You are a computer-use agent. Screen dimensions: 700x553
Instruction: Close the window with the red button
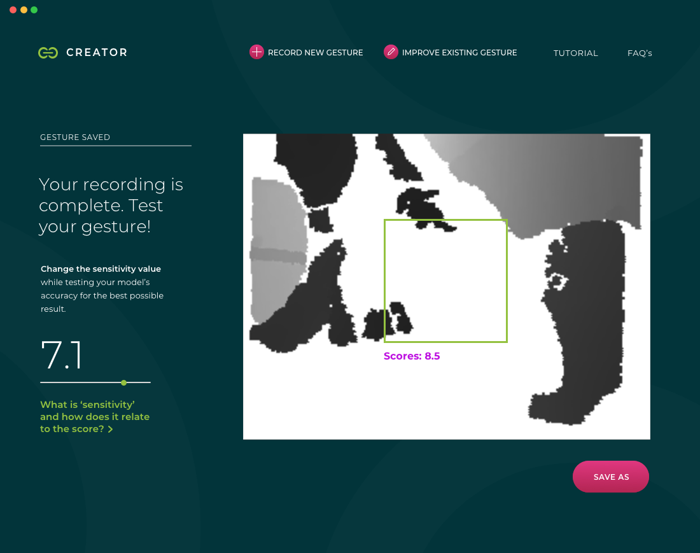(13, 10)
